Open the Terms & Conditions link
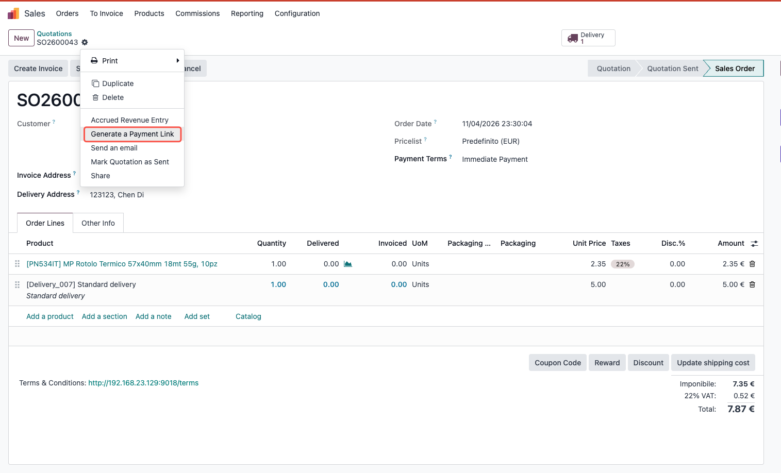Viewport: 781px width, 473px height. click(x=143, y=383)
